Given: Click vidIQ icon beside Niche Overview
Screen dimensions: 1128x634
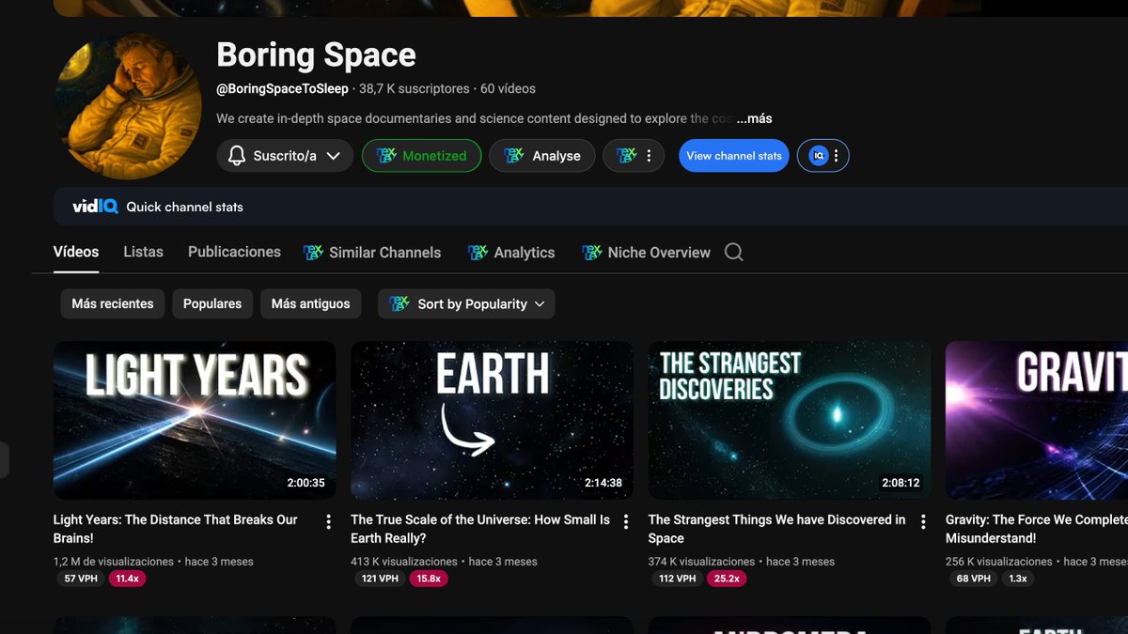Looking at the screenshot, I should point(592,252).
